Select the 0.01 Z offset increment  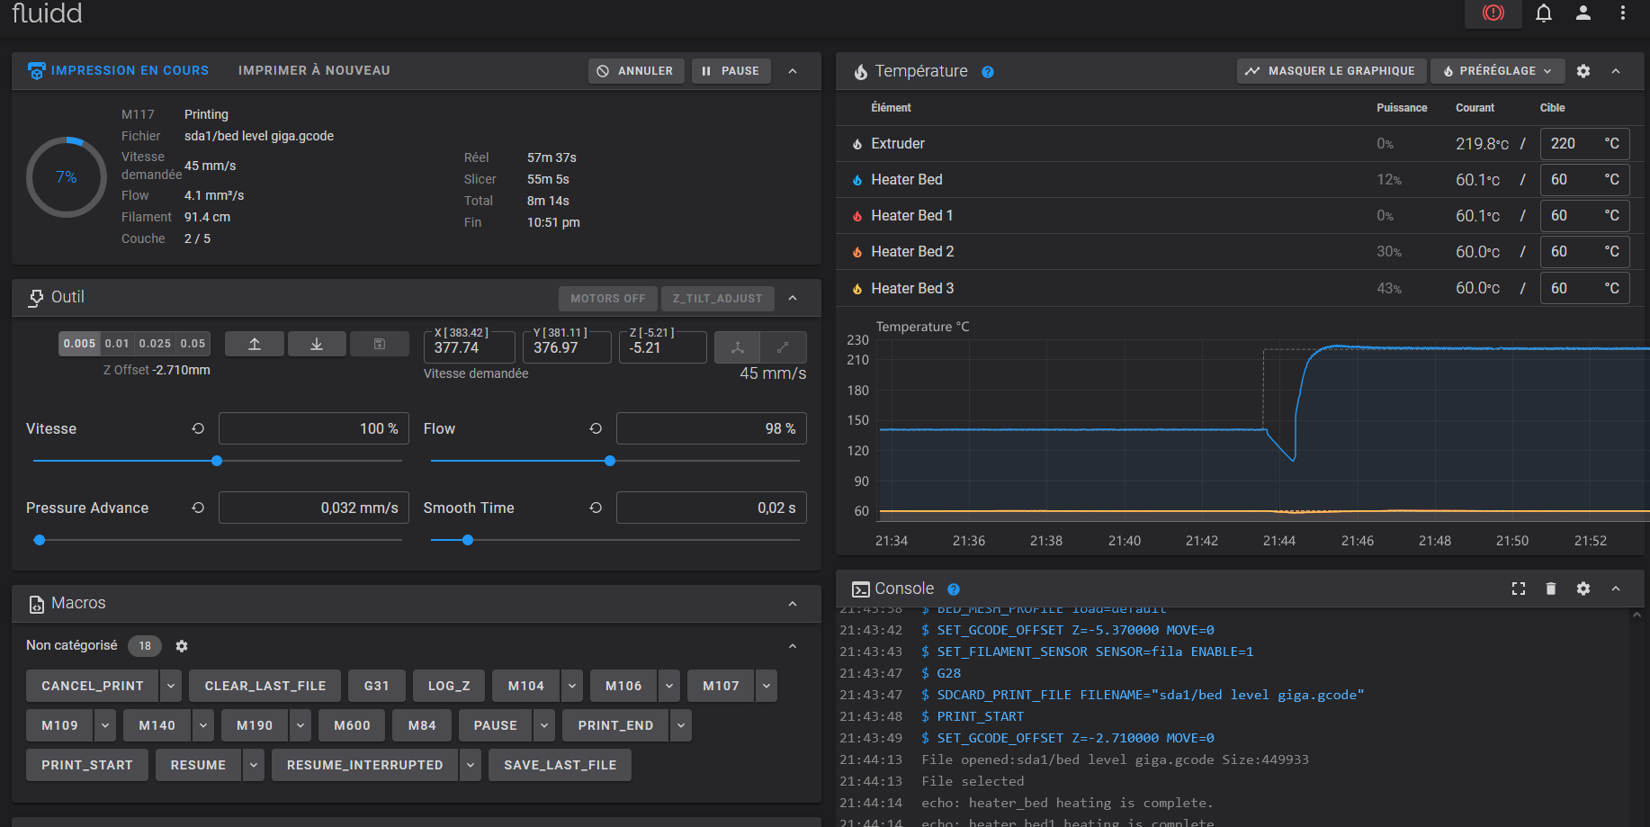(x=117, y=344)
